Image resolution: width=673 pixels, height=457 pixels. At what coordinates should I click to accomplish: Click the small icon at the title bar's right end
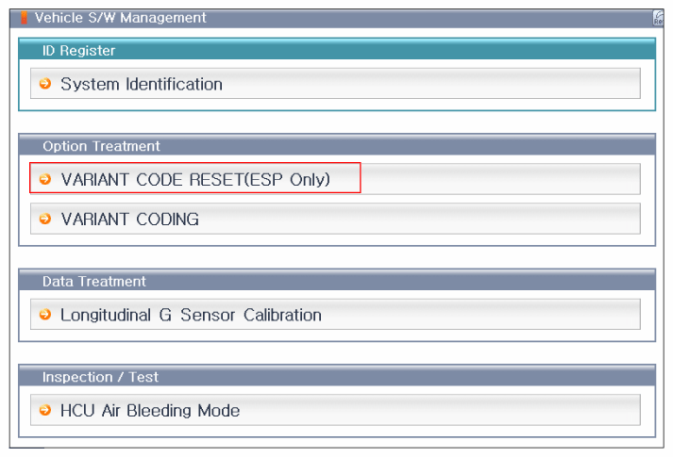pos(657,18)
